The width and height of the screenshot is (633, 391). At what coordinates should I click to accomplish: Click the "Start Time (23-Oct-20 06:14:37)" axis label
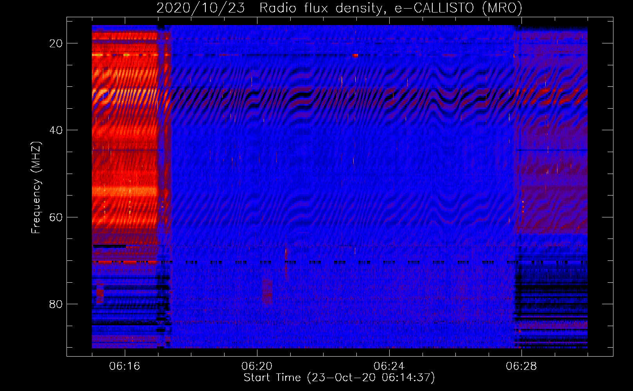(x=339, y=378)
